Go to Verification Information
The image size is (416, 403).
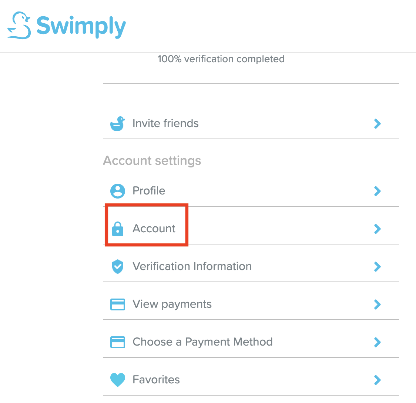(192, 266)
